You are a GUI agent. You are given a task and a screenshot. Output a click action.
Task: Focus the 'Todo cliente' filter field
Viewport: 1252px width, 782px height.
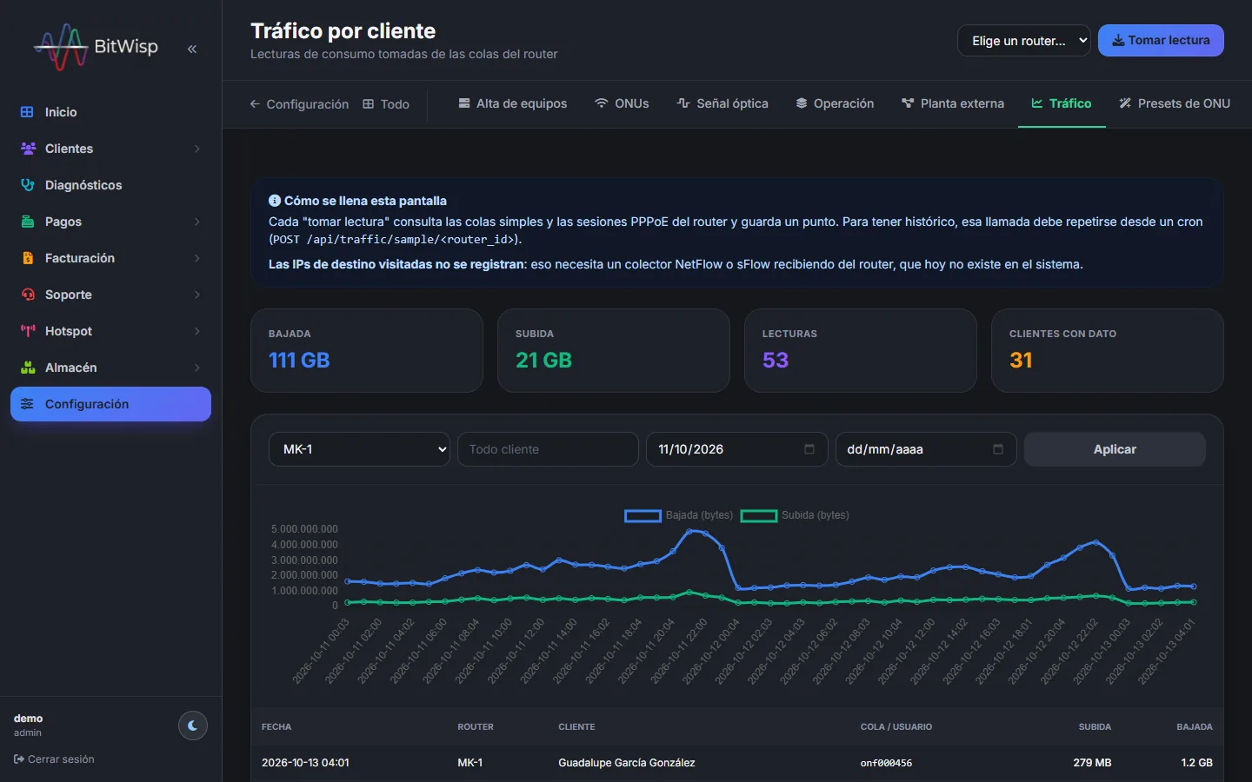pos(548,449)
